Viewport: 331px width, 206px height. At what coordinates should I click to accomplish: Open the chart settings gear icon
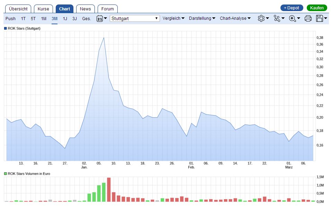261,18
